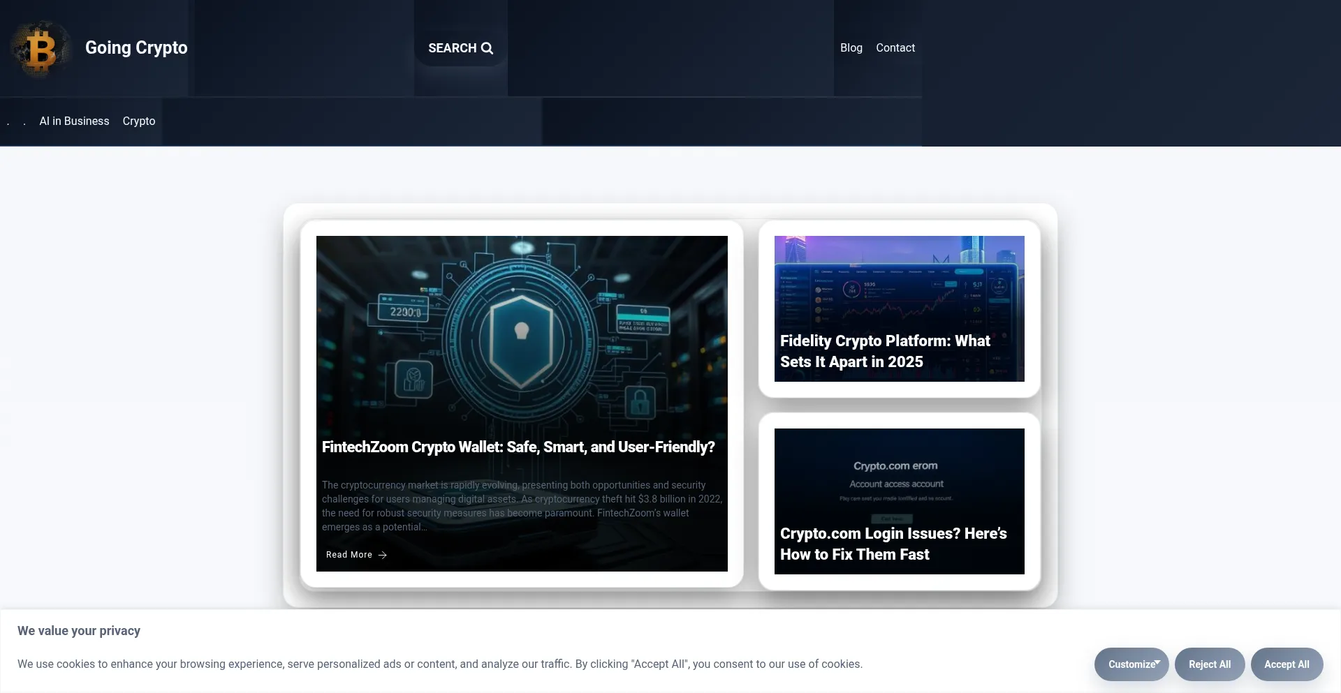The image size is (1341, 693).
Task: Select AI in Business category
Action: coord(74,121)
